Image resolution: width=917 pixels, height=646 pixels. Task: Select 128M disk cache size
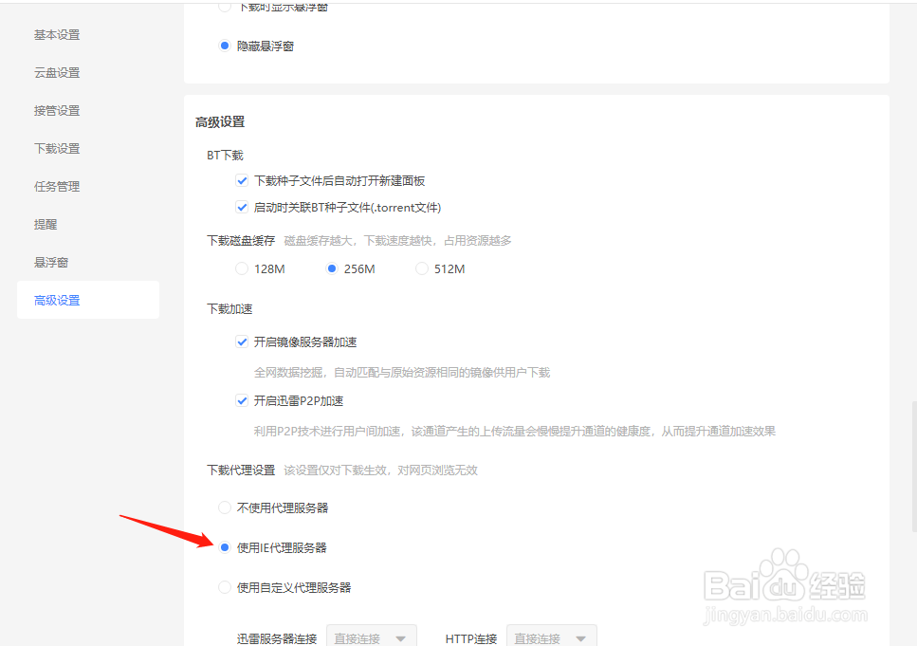242,268
